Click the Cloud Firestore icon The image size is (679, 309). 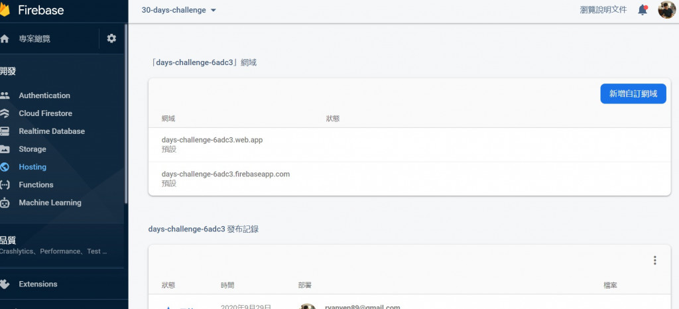tap(5, 113)
